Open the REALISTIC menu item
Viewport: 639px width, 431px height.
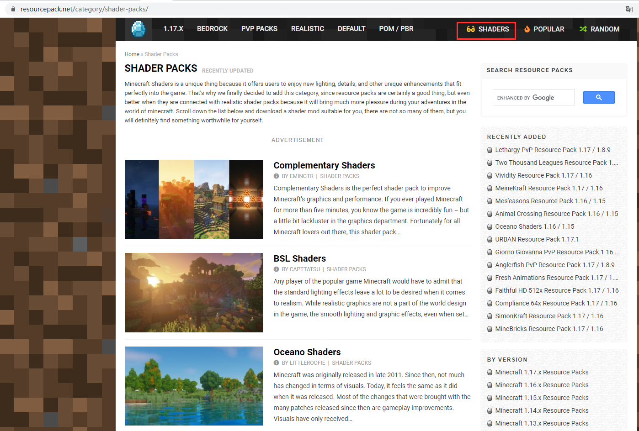click(308, 29)
